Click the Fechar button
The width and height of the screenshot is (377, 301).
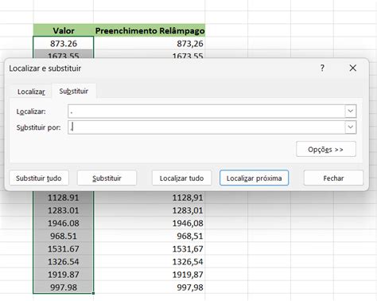[x=333, y=178]
